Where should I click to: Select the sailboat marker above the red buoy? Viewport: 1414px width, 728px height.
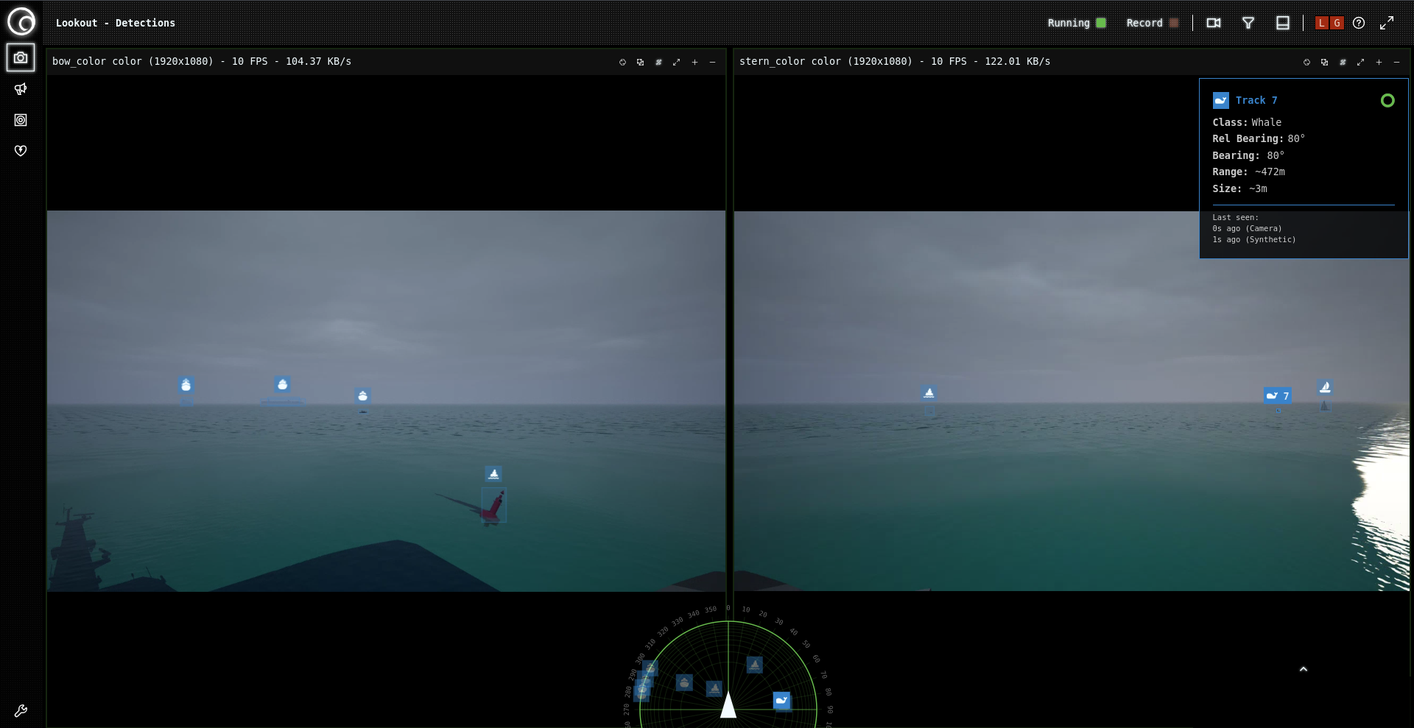pos(493,474)
